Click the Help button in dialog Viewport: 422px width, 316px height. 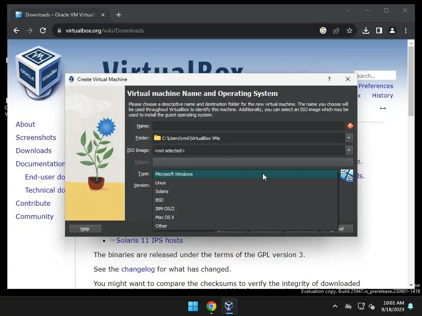point(85,229)
